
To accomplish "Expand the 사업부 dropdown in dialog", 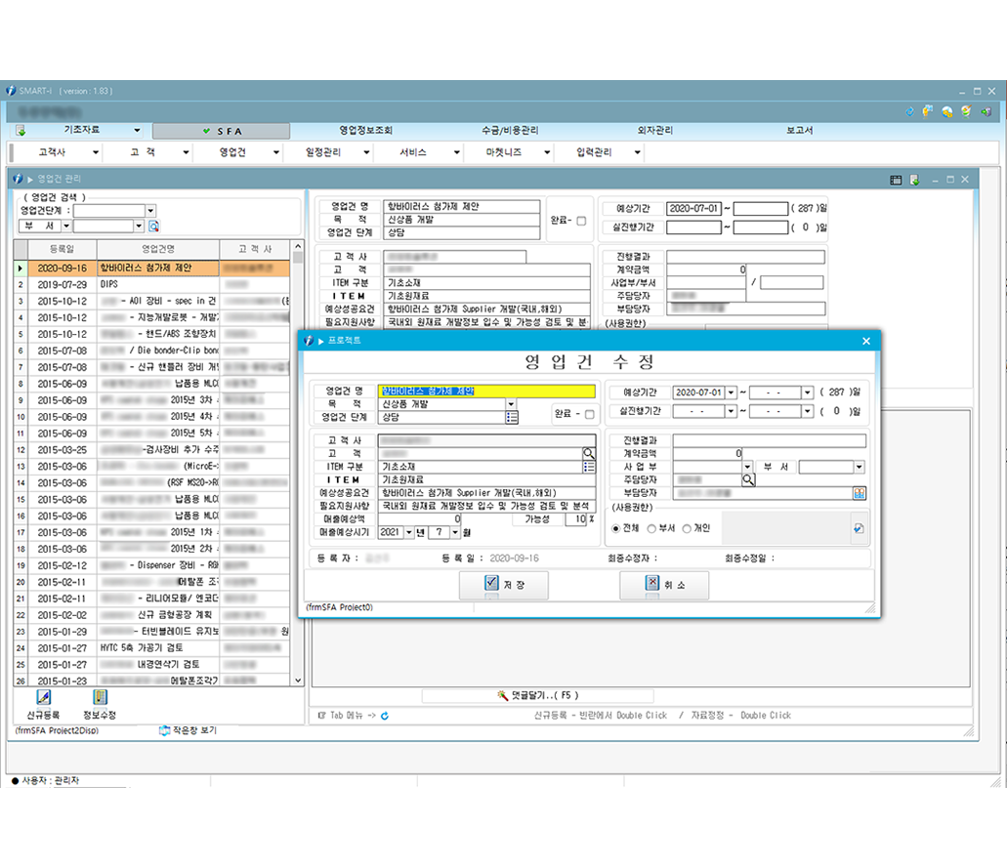I will pyautogui.click(x=747, y=468).
